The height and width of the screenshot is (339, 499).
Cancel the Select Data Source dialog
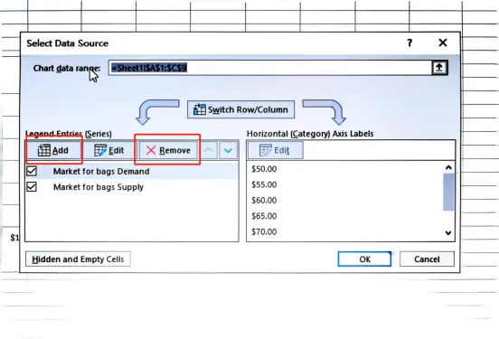(x=427, y=259)
